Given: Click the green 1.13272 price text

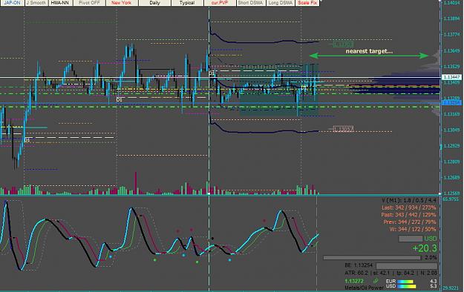Looking at the screenshot, I should (x=354, y=281).
